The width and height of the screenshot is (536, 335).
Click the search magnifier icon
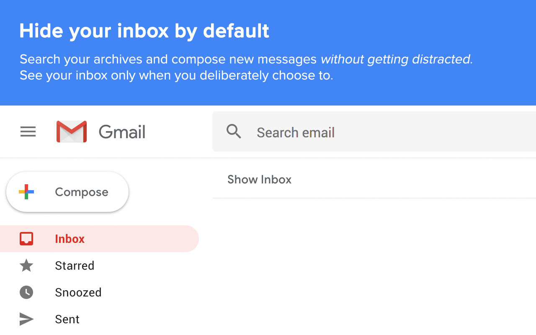tap(234, 131)
